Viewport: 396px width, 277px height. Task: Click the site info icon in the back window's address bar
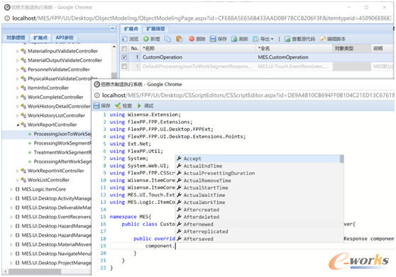7,18
